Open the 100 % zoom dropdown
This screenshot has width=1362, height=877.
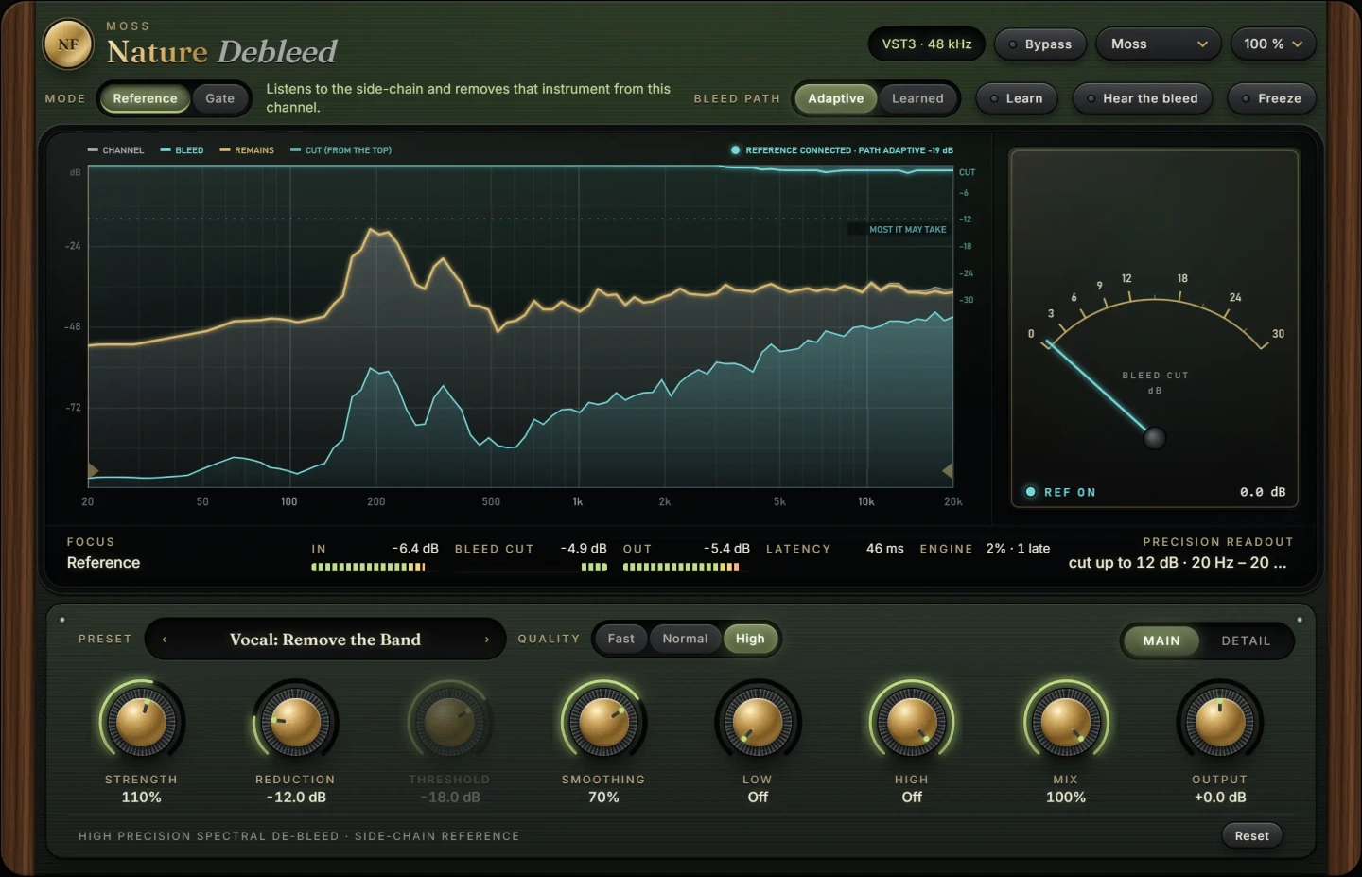(x=1273, y=44)
